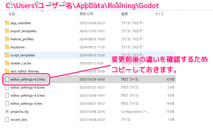Select the shader_cache folder name
213x128 pixels.
21,63
